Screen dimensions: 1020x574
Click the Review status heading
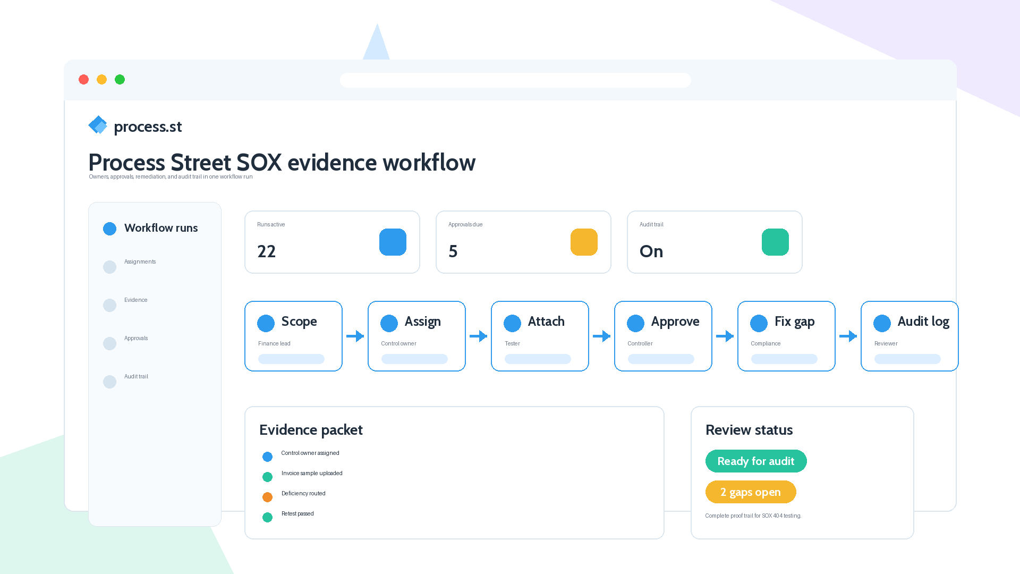pos(749,430)
